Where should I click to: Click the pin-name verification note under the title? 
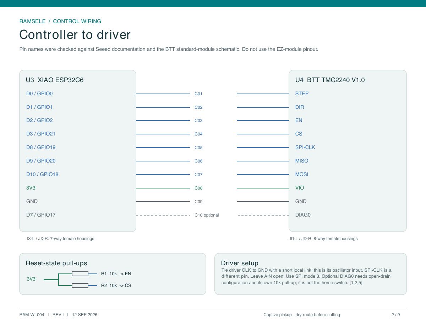coord(169,49)
